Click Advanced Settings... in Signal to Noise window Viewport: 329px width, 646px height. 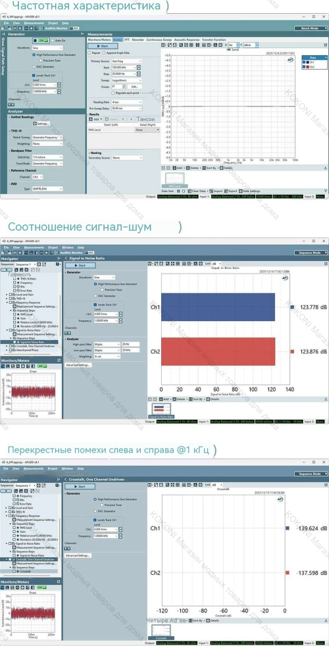[78, 365]
